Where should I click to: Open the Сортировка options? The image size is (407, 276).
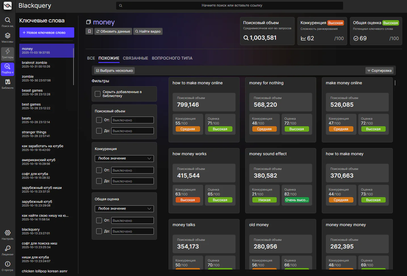[x=379, y=70]
